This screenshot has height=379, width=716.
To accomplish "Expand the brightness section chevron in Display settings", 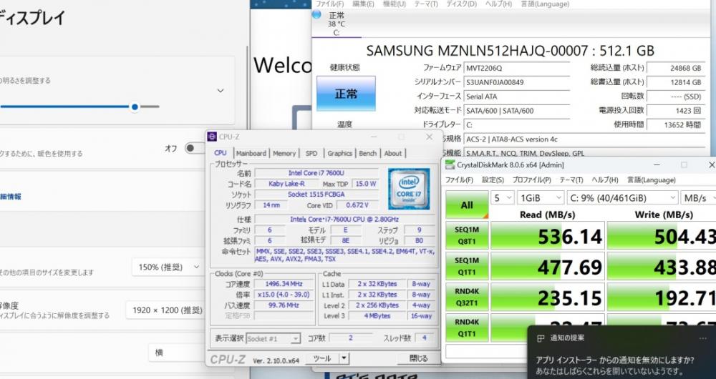I will tap(221, 91).
